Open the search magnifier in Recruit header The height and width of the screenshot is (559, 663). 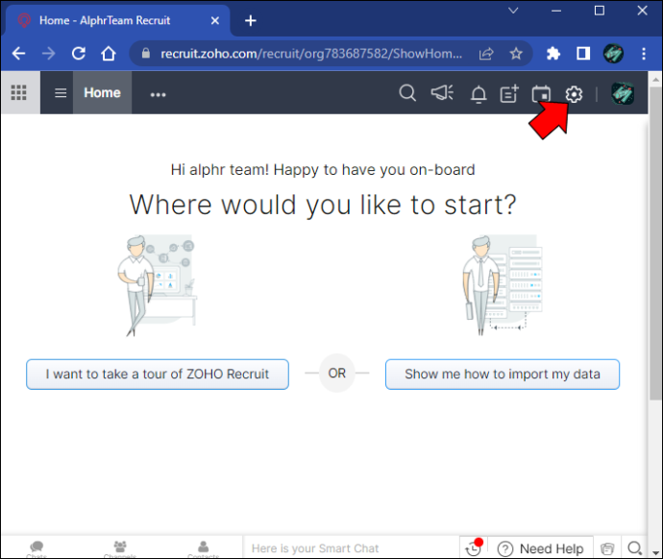tap(407, 92)
